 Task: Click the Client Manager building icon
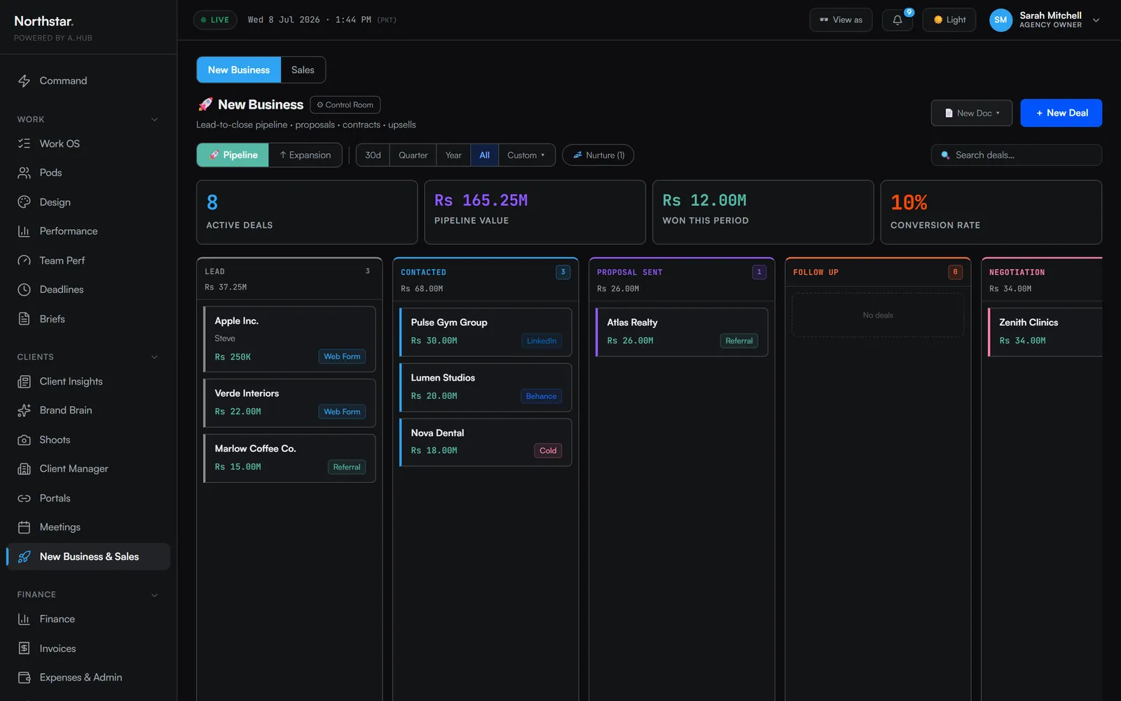pos(24,469)
